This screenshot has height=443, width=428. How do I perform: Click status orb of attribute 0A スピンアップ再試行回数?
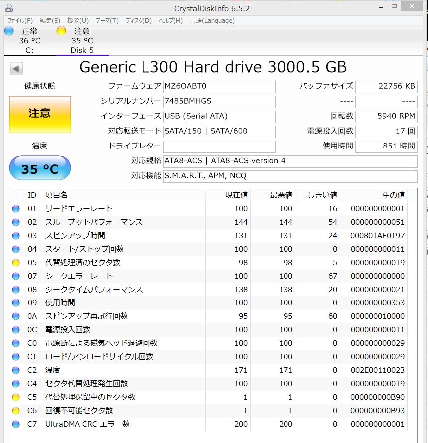pyautogui.click(x=16, y=316)
